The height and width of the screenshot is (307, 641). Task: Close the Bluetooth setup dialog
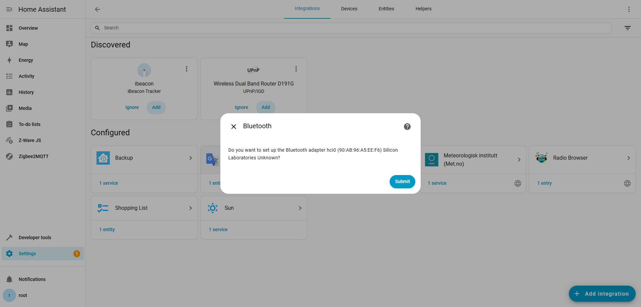(x=234, y=127)
